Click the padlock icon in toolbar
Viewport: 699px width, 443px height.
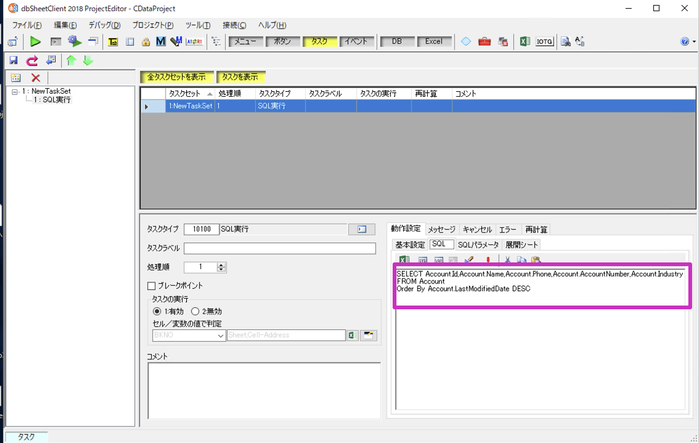146,42
